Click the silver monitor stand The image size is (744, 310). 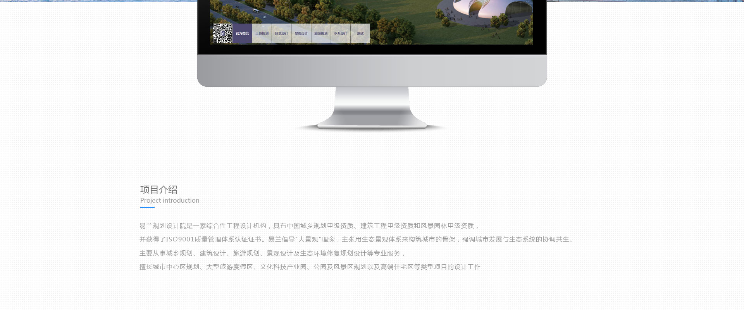pos(372,108)
